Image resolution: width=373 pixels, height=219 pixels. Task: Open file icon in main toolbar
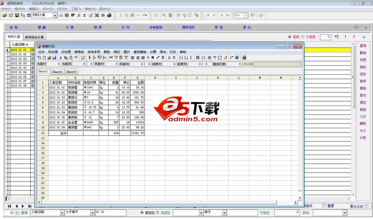coord(5,15)
